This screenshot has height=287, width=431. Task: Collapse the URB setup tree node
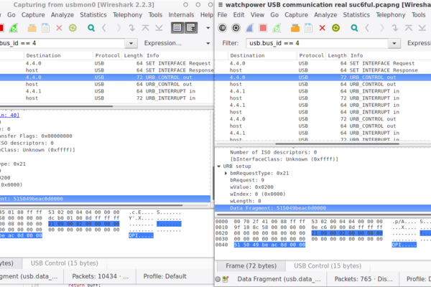pos(219,166)
